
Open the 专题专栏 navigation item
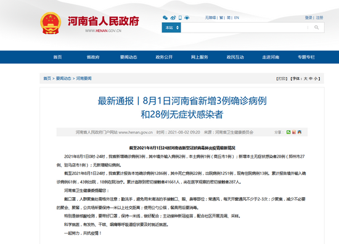306,57
